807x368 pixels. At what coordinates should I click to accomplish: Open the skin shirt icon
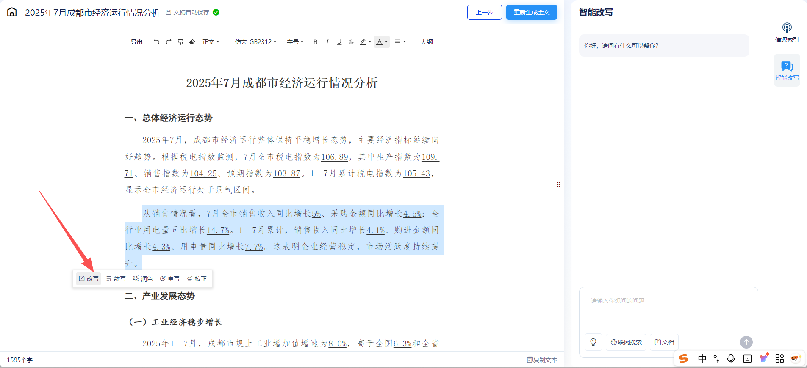pos(764,358)
